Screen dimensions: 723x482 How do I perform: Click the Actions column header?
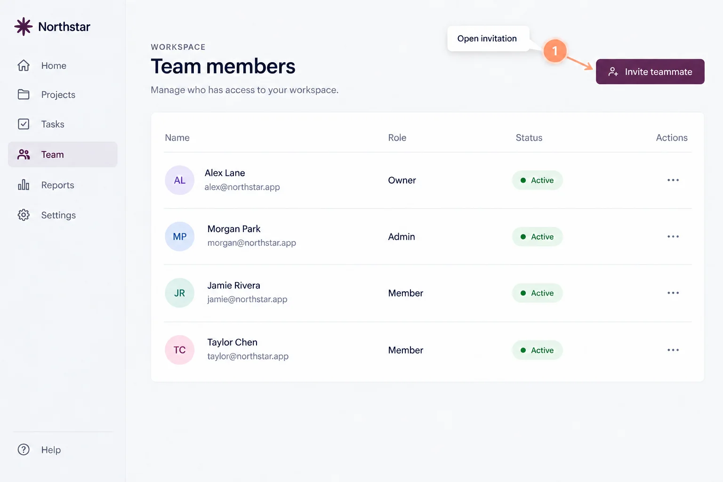[672, 137]
